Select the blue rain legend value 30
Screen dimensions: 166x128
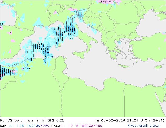coord(38,126)
